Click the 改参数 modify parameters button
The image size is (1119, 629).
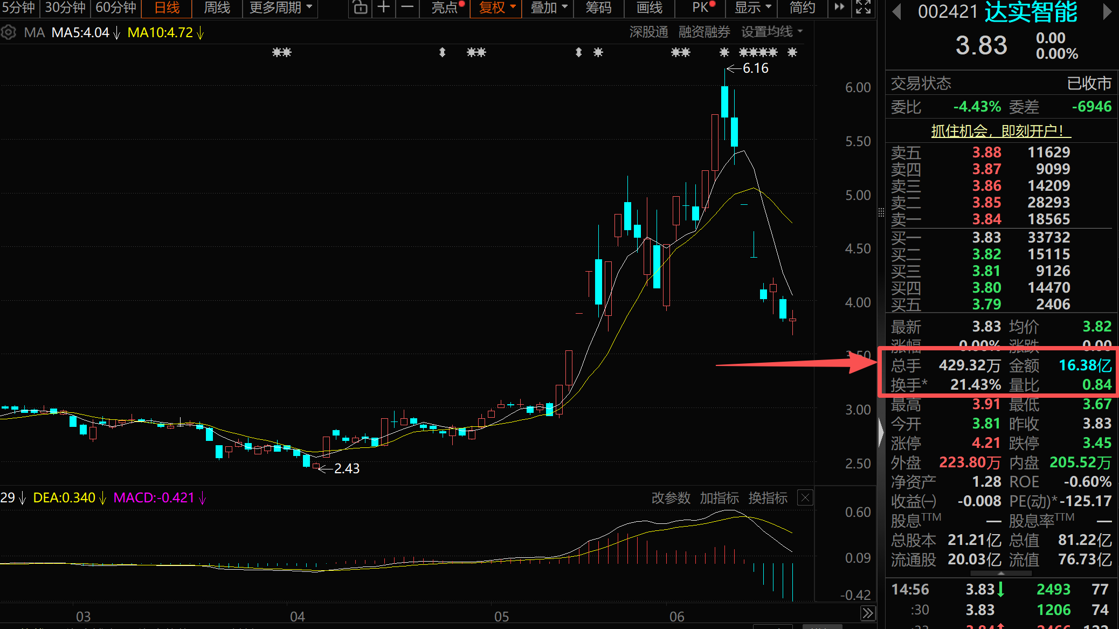[671, 497]
